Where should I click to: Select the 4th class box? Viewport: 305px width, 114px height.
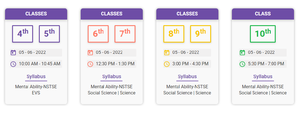click(x=23, y=34)
